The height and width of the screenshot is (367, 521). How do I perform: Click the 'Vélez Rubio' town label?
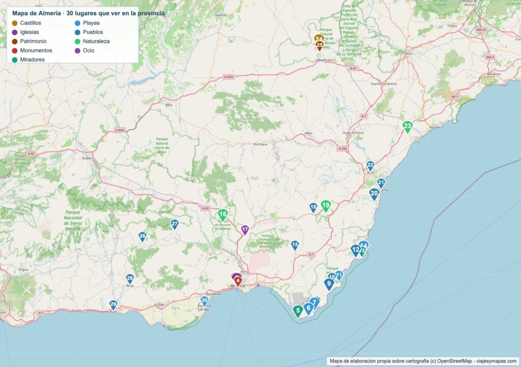pyautogui.click(x=324, y=60)
